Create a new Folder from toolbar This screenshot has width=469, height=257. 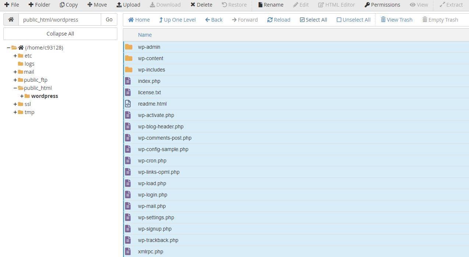coord(39,5)
